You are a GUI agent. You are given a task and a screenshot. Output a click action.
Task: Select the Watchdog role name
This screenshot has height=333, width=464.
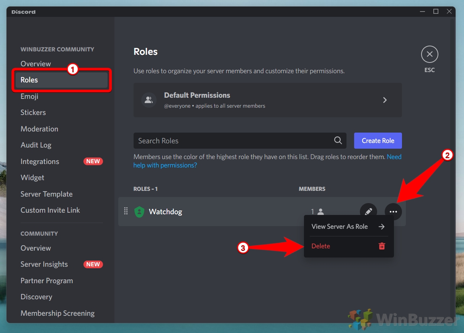165,212
